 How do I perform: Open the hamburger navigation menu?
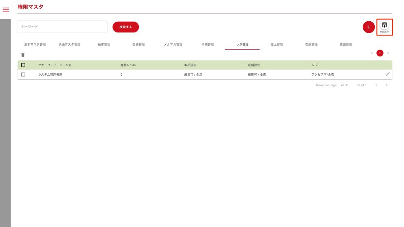pyautogui.click(x=6, y=9)
